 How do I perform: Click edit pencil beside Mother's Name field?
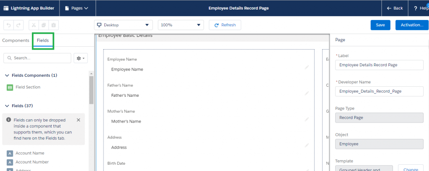(307, 119)
